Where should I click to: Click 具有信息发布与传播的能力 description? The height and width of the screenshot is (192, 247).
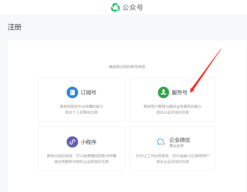click(81, 106)
